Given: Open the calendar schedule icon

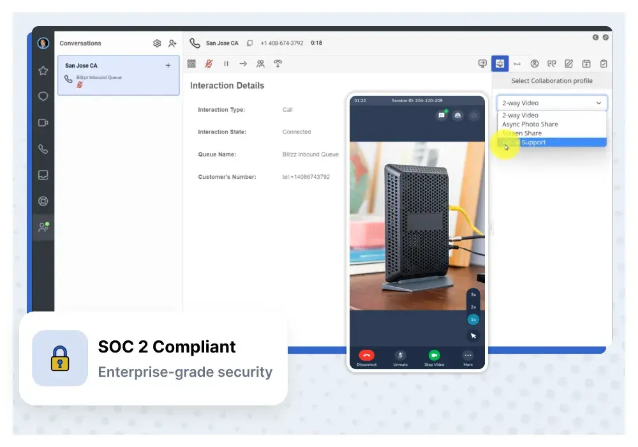Looking at the screenshot, I should (x=586, y=63).
